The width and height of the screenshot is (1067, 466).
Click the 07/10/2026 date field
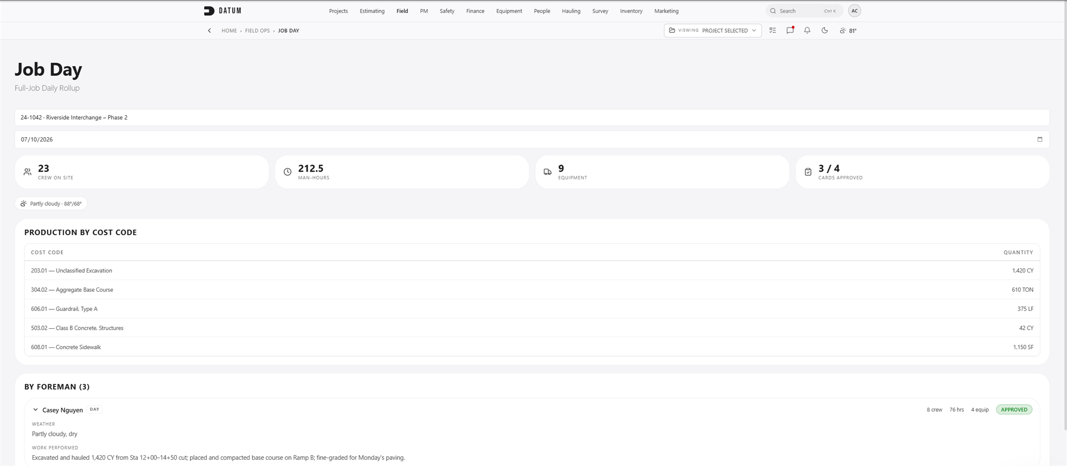coord(531,139)
